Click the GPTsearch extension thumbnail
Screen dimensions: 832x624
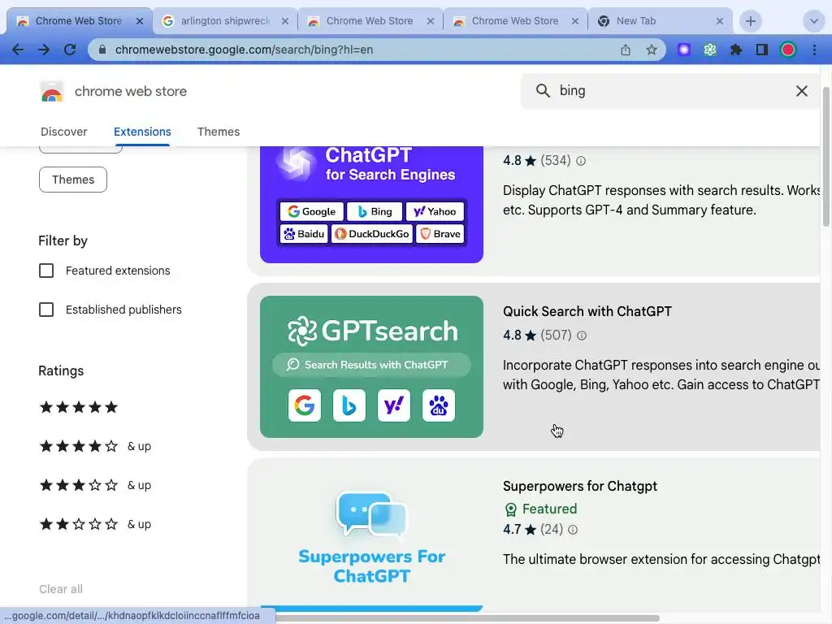(371, 366)
